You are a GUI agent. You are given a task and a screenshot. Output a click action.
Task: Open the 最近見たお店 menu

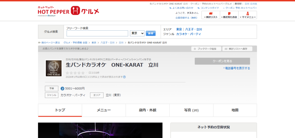tap(229, 15)
